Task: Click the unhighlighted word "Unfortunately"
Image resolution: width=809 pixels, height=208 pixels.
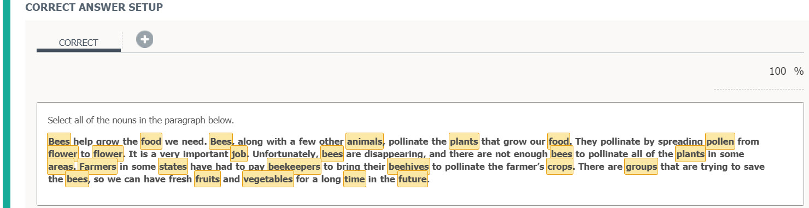Action: coord(284,154)
